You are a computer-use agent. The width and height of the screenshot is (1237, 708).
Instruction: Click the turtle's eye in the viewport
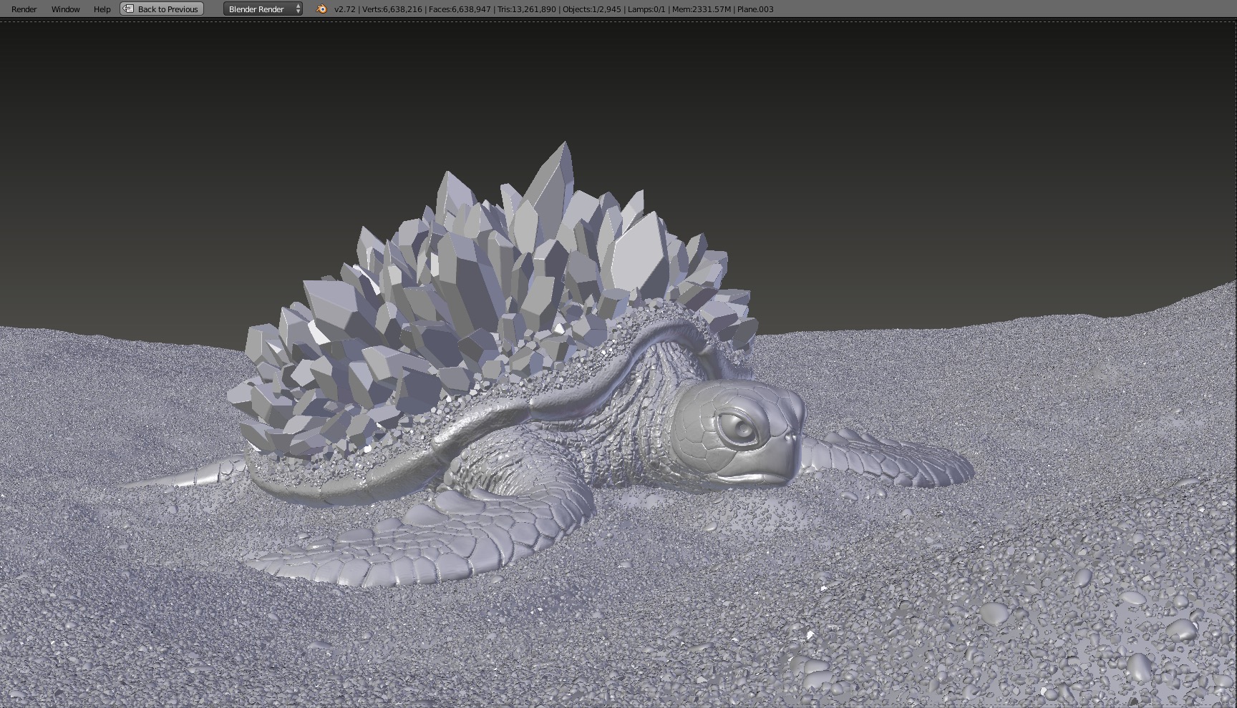click(x=741, y=428)
